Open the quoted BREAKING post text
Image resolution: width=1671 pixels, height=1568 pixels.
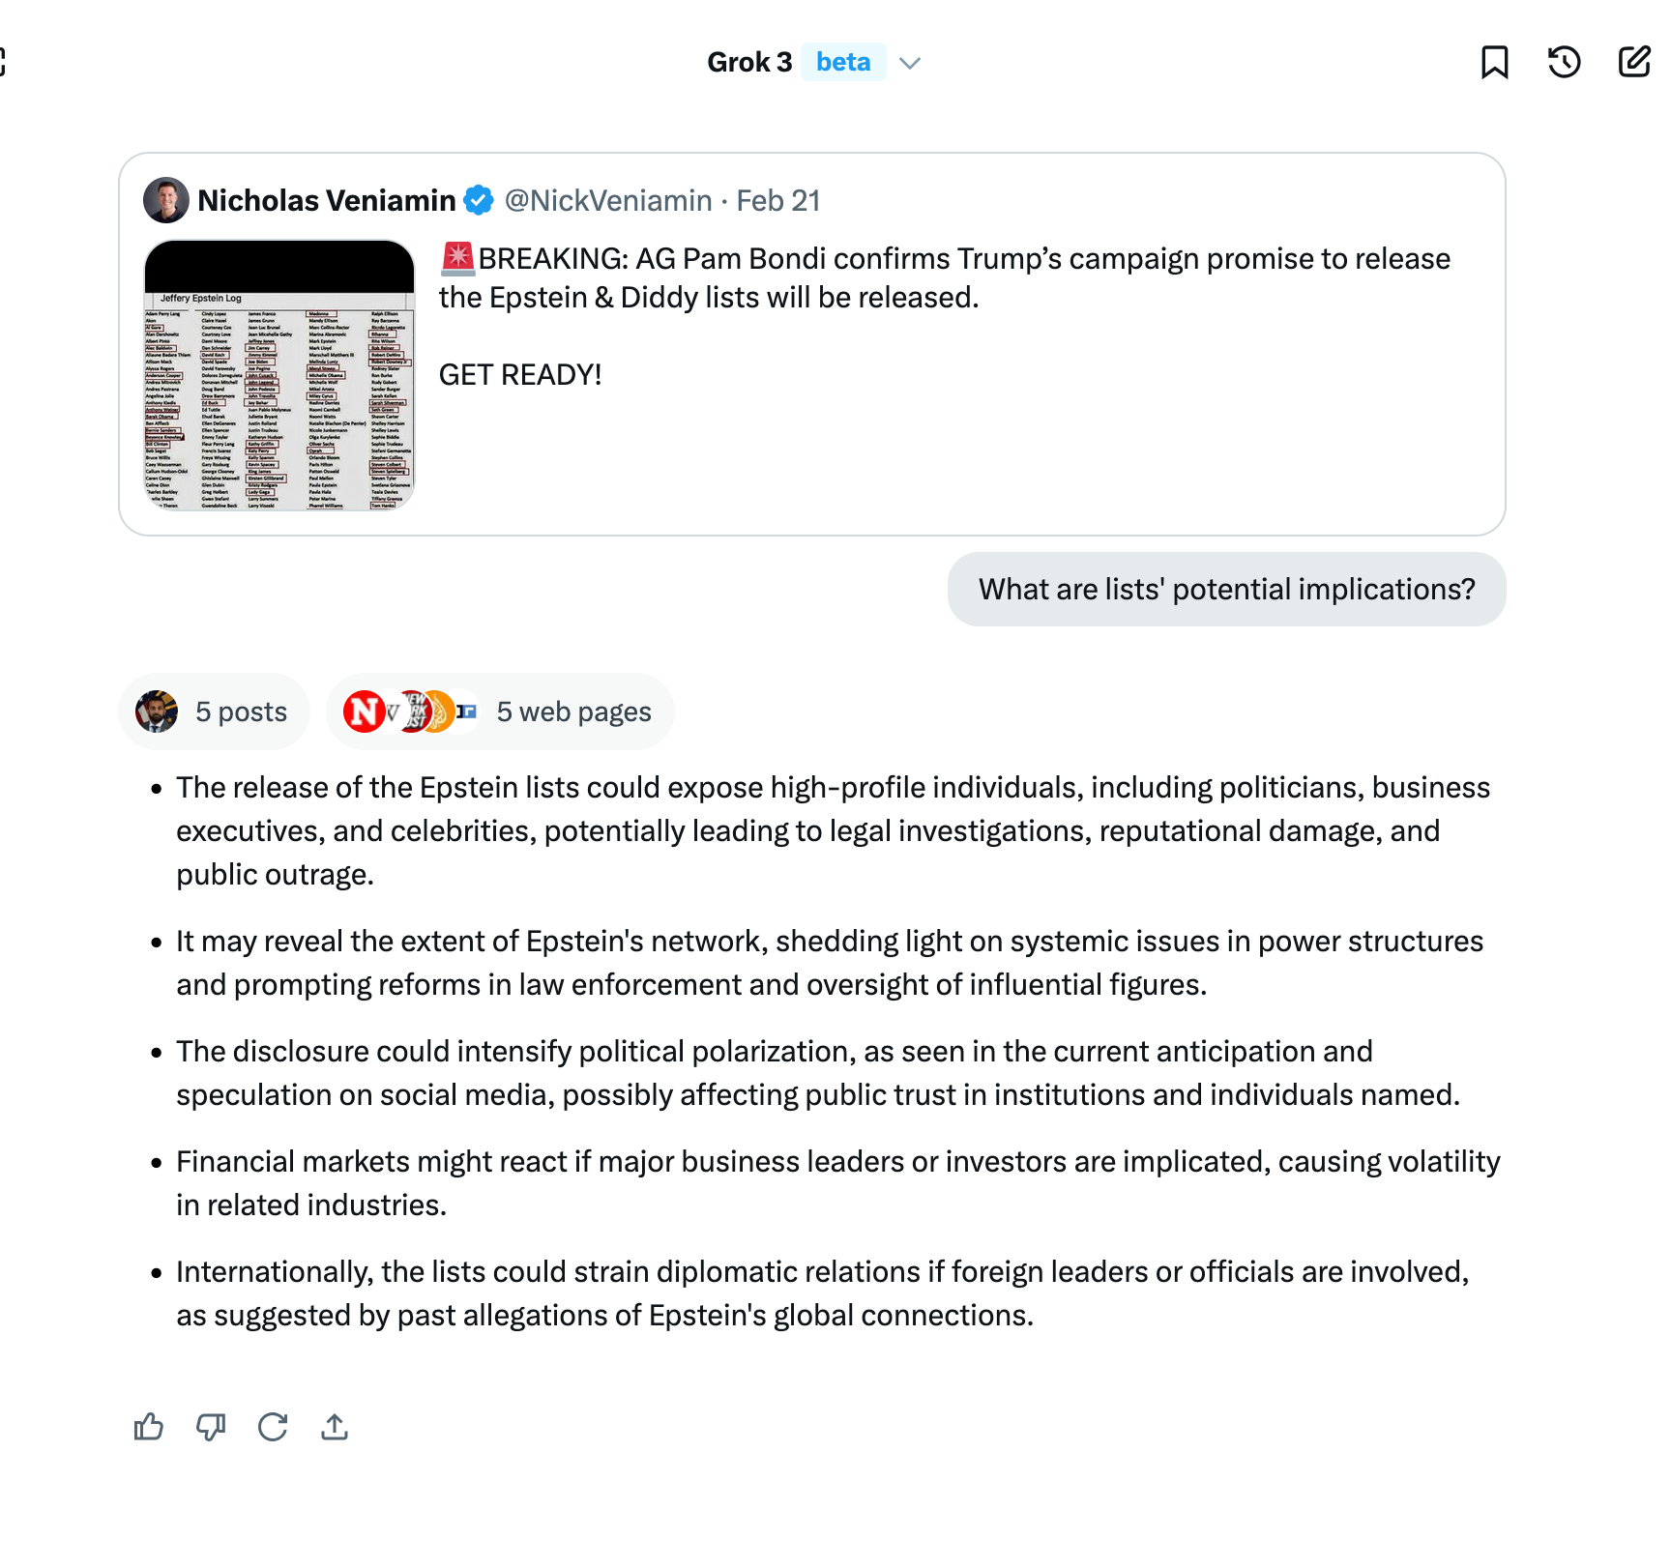pos(944,278)
